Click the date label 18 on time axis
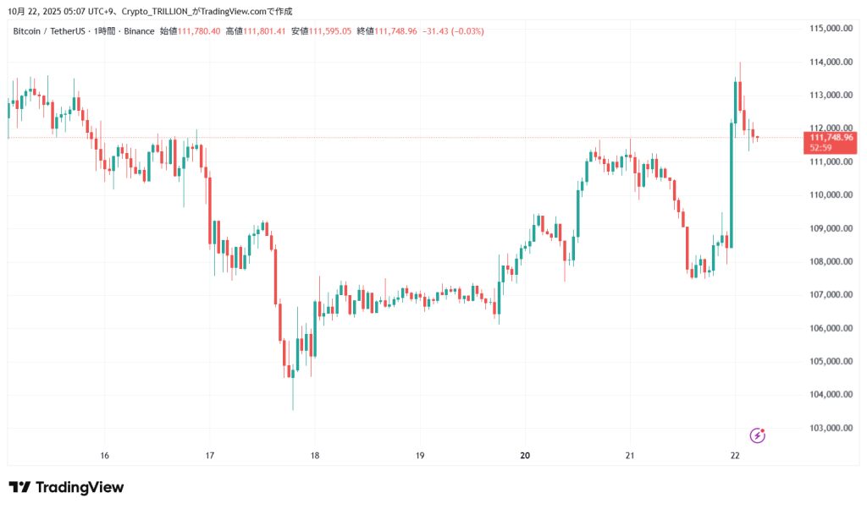867x509 pixels. pos(315,455)
